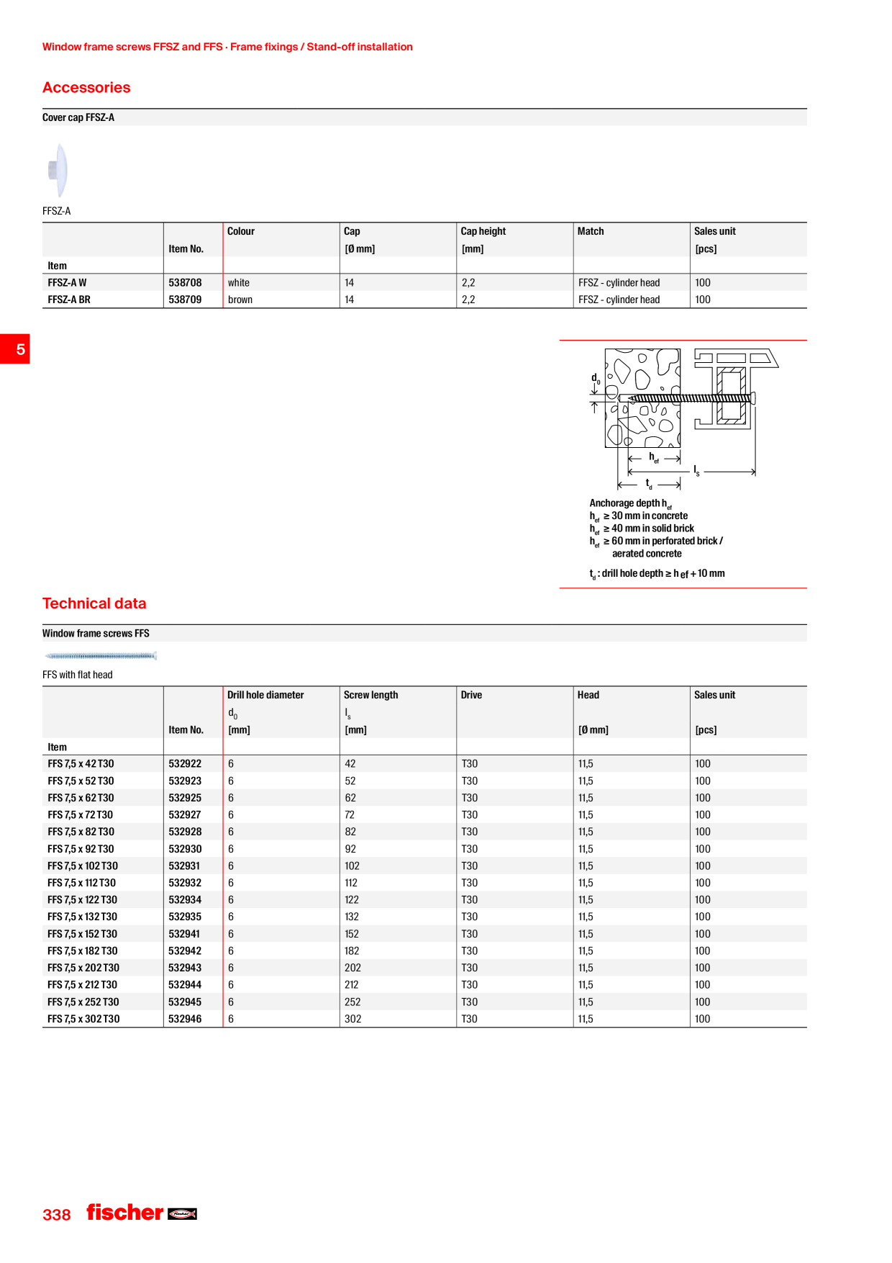The image size is (892, 1263).
Task: Click the red chapter 5 tab marker
Action: (x=15, y=349)
